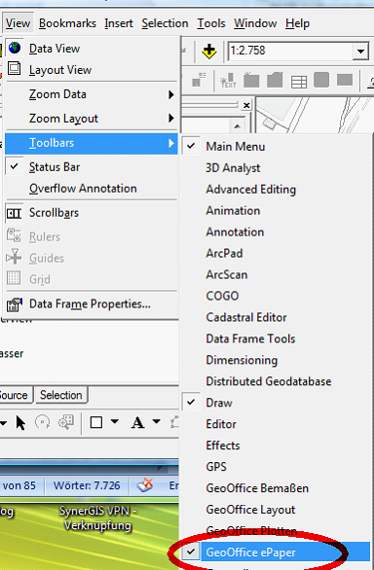Open the Window menu

[255, 23]
